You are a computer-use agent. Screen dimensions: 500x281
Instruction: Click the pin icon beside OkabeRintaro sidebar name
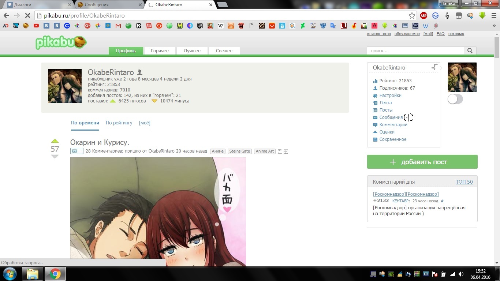point(434,67)
